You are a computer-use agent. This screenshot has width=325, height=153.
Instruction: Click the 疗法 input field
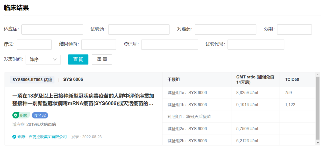34,44
